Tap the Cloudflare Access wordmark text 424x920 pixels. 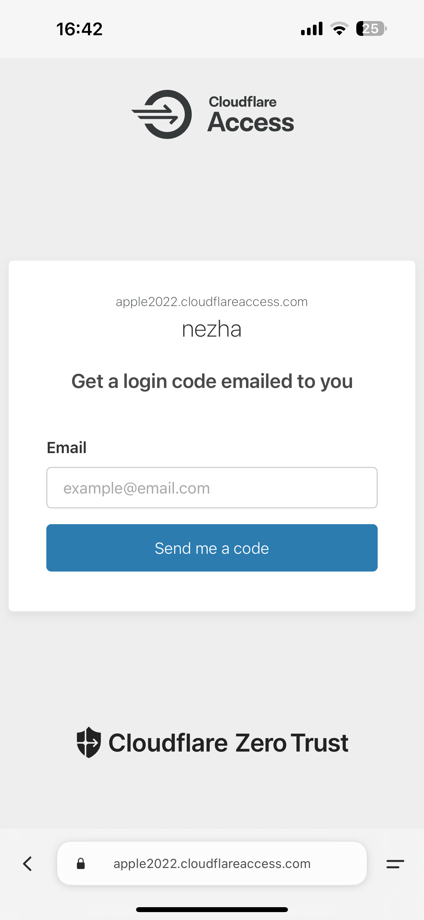[250, 114]
